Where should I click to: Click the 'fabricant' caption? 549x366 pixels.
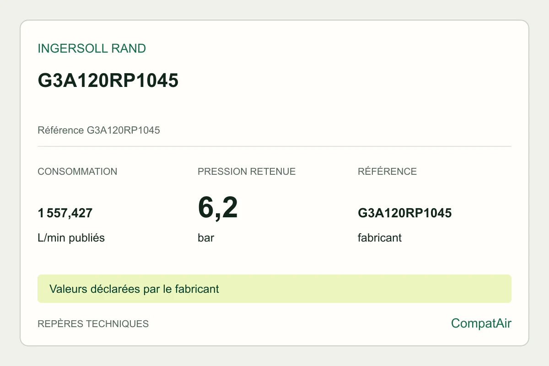pyautogui.click(x=380, y=238)
